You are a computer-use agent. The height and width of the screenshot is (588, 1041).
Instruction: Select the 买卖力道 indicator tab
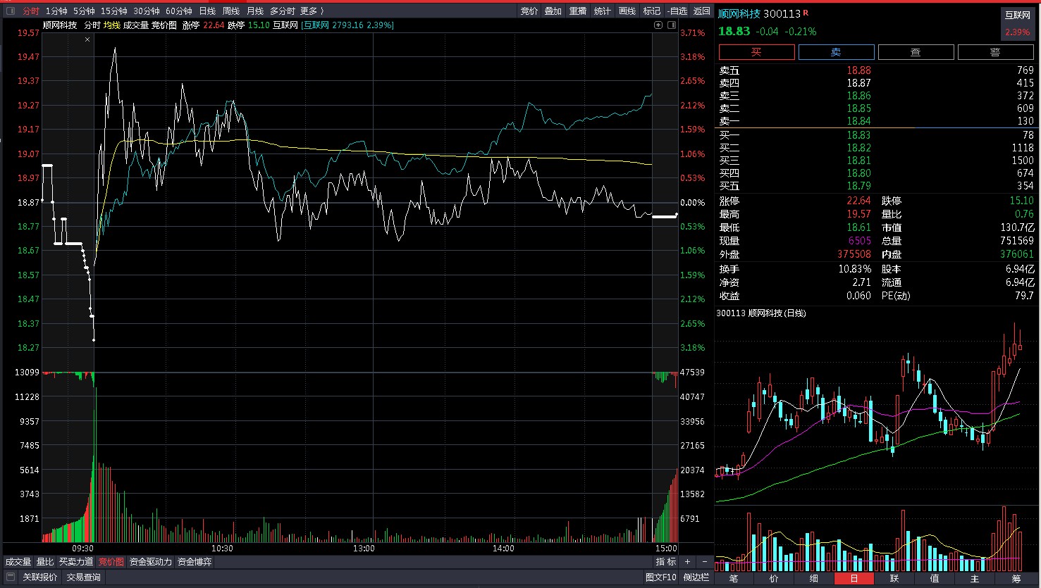(76, 562)
